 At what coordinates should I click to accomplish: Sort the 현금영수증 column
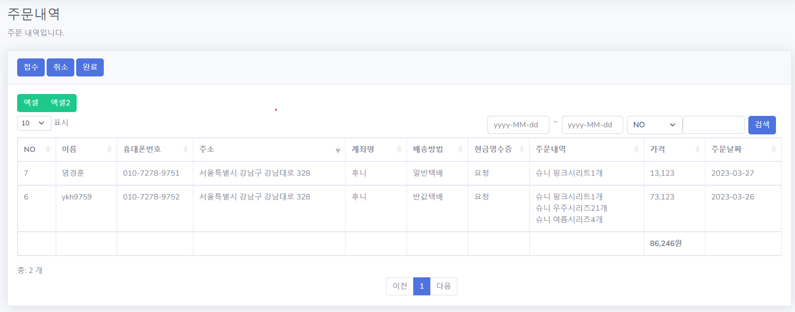[x=522, y=149]
